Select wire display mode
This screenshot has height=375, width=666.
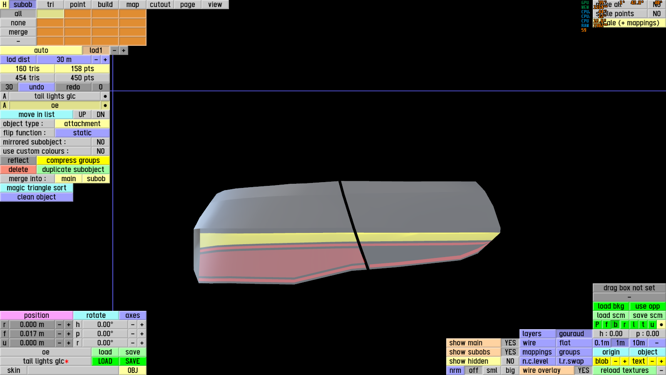tap(537, 343)
